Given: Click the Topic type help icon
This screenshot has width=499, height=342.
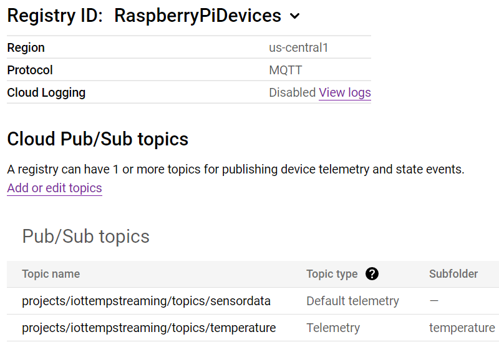Looking at the screenshot, I should pyautogui.click(x=372, y=274).
